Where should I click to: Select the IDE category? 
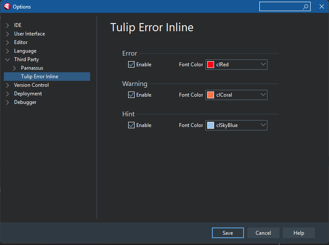(18, 25)
